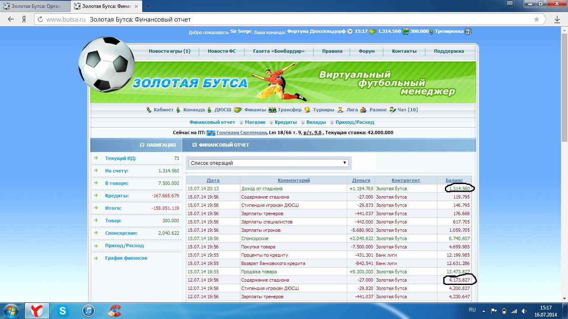Screen dimensions: 568x319
Task: Open the Новости игры (1) menu item
Action: 169,51
